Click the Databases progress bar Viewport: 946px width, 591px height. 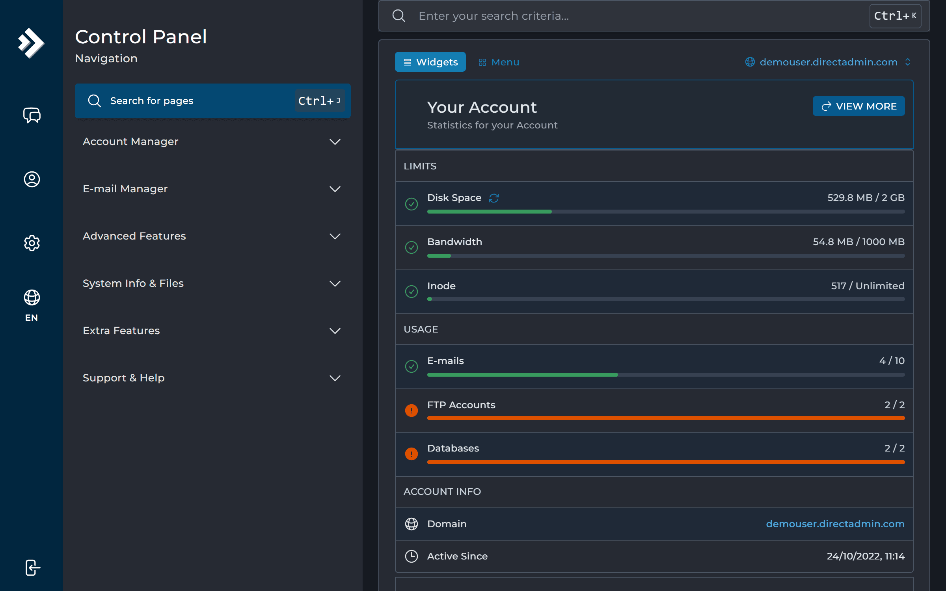click(666, 462)
